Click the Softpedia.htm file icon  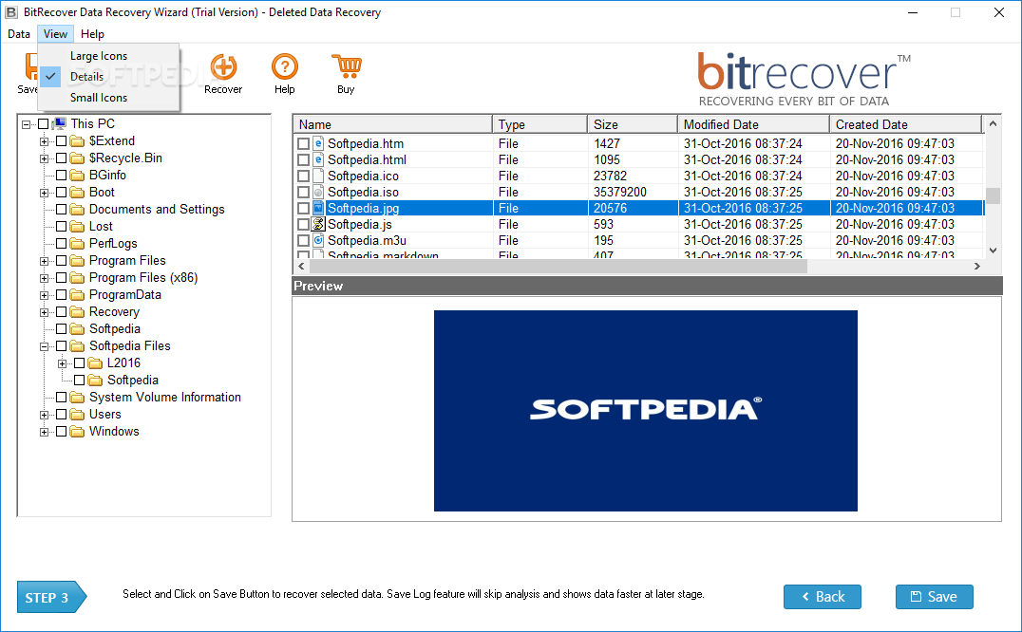tap(318, 143)
